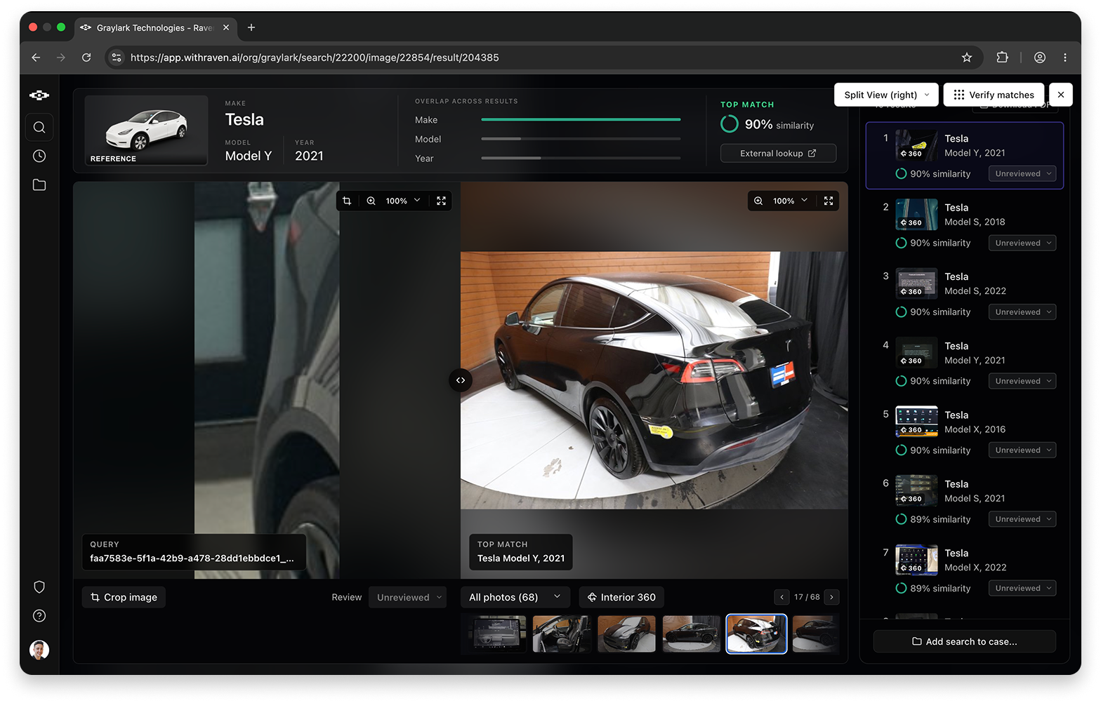1101x703 pixels.
Task: View site information icon in address bar
Action: coord(117,58)
